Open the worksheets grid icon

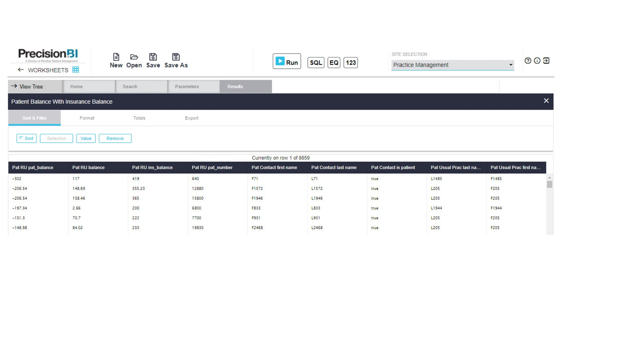click(75, 70)
